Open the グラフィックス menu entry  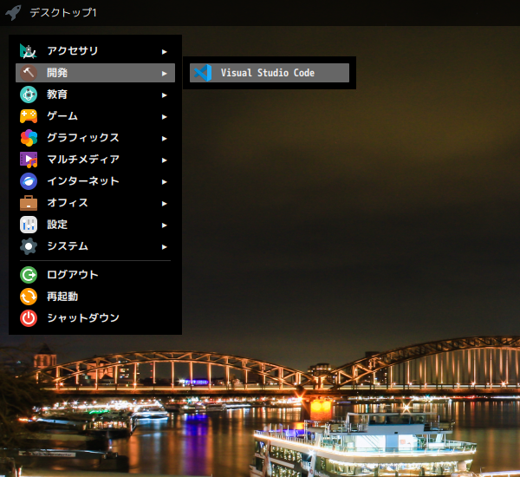[95, 138]
